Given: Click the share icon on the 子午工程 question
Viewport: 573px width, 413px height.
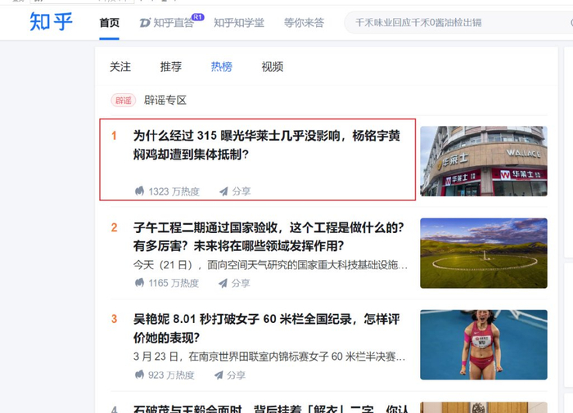Looking at the screenshot, I should (223, 283).
